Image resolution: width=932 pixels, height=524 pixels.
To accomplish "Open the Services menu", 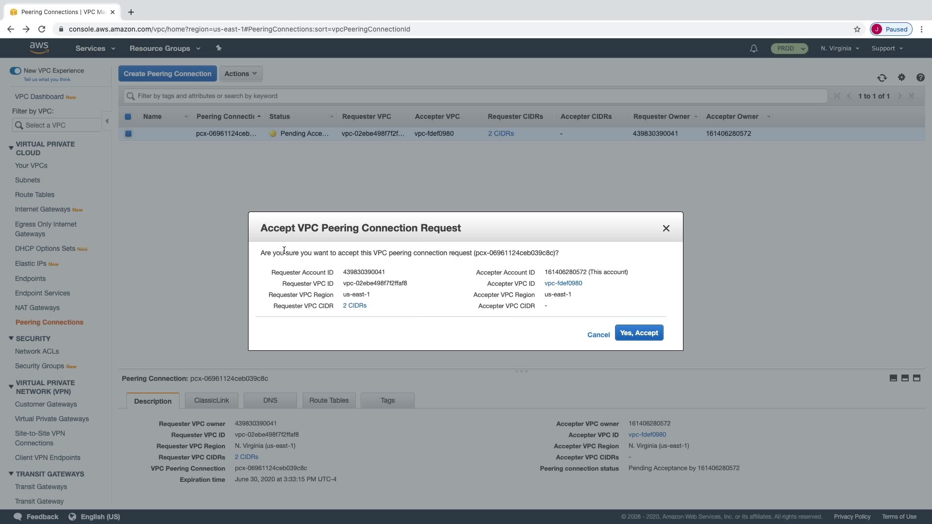I will tap(95, 49).
